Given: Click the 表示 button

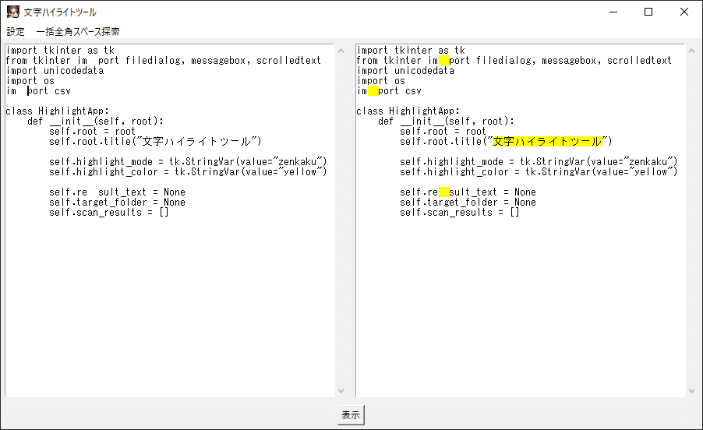Looking at the screenshot, I should 351,415.
